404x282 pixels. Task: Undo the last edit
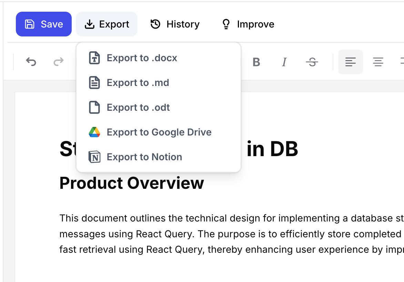tap(31, 62)
